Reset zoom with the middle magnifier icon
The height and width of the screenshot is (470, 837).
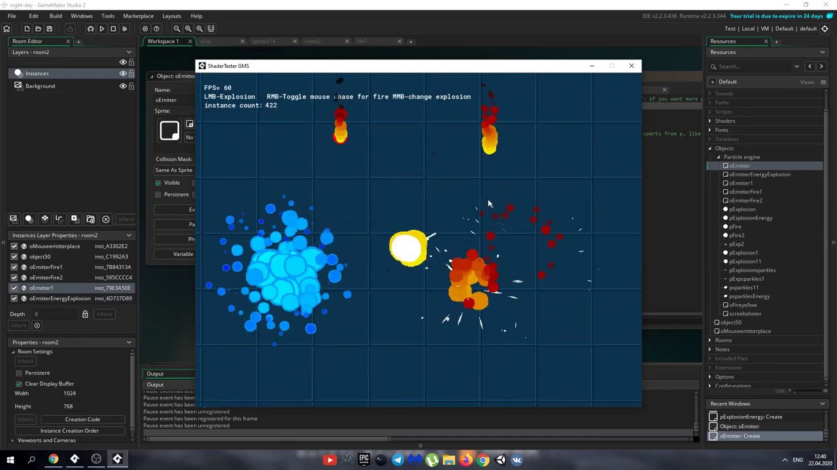[188, 29]
